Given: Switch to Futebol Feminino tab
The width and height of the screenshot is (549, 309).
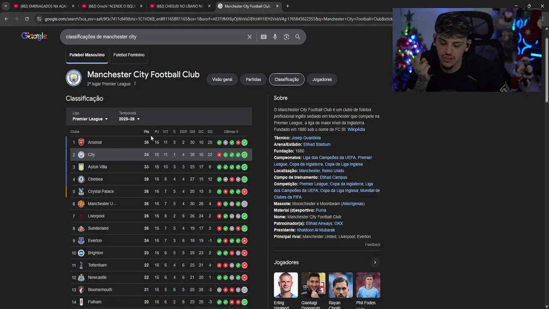Looking at the screenshot, I should [129, 55].
